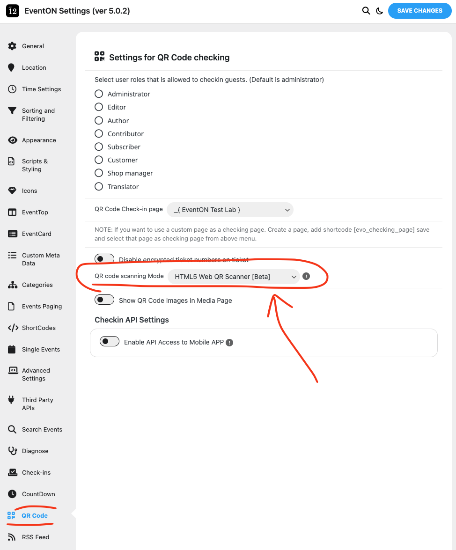Click the info icon next to API Access

[x=229, y=343]
